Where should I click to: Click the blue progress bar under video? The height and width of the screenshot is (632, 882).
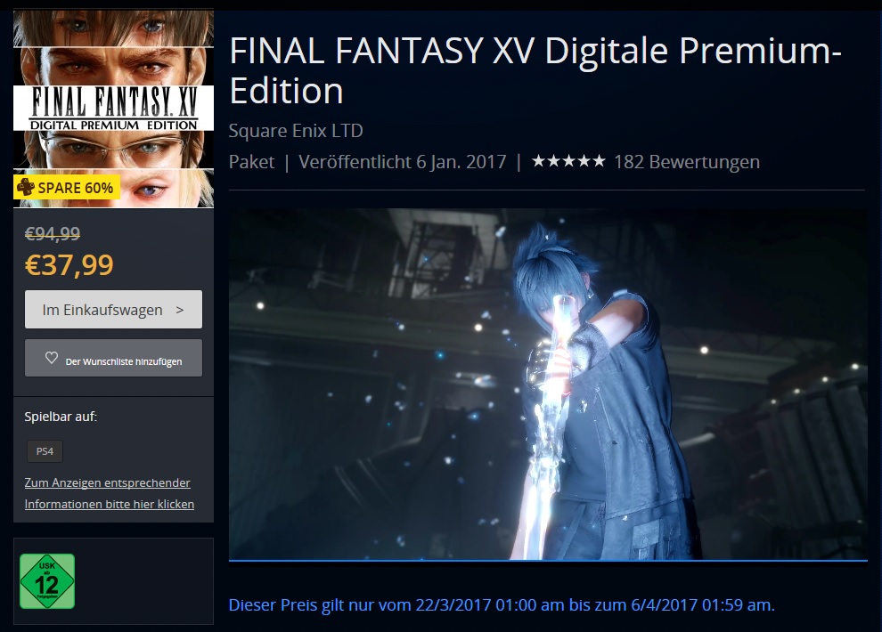click(548, 560)
